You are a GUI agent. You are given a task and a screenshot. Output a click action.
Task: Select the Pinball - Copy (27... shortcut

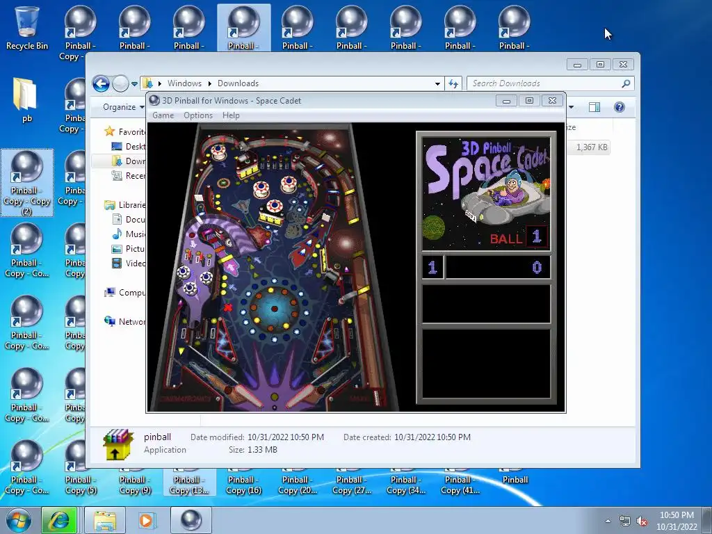351,484
